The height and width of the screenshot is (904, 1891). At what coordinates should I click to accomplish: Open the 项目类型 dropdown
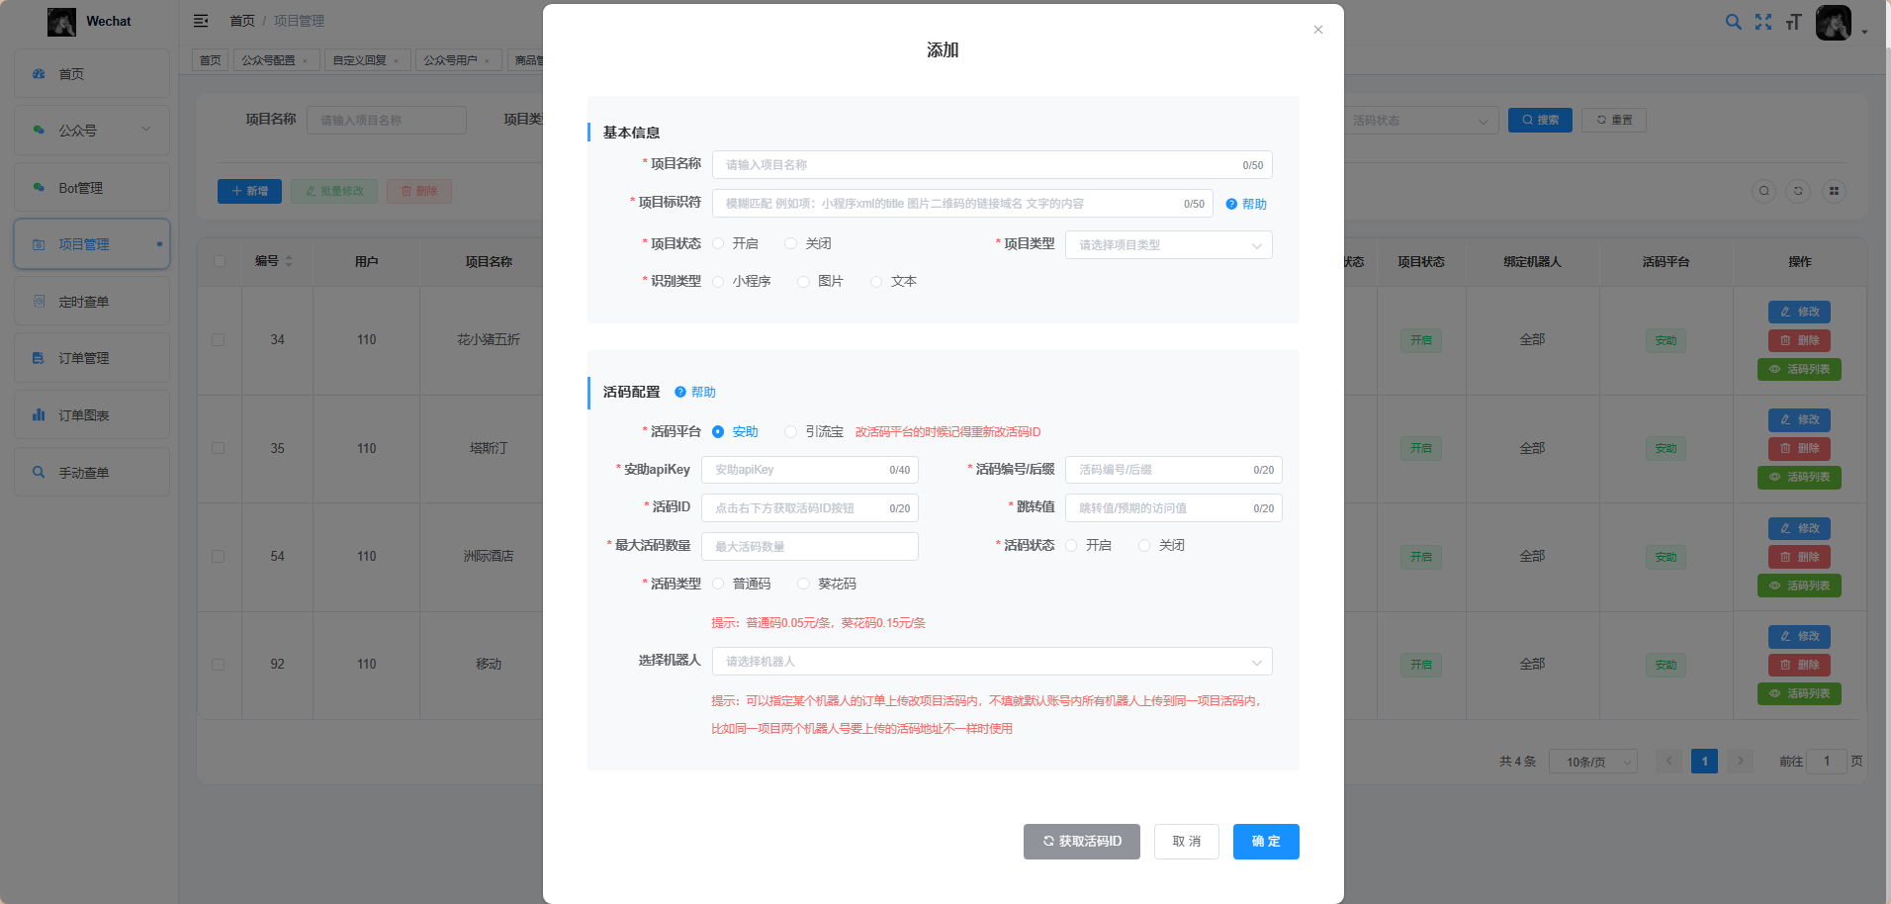(x=1168, y=245)
